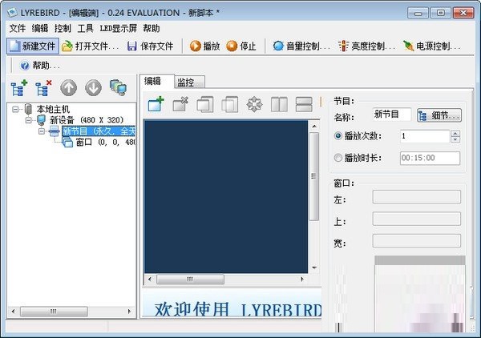
Task: Collapse the 新设备 tree node
Action: point(29,120)
